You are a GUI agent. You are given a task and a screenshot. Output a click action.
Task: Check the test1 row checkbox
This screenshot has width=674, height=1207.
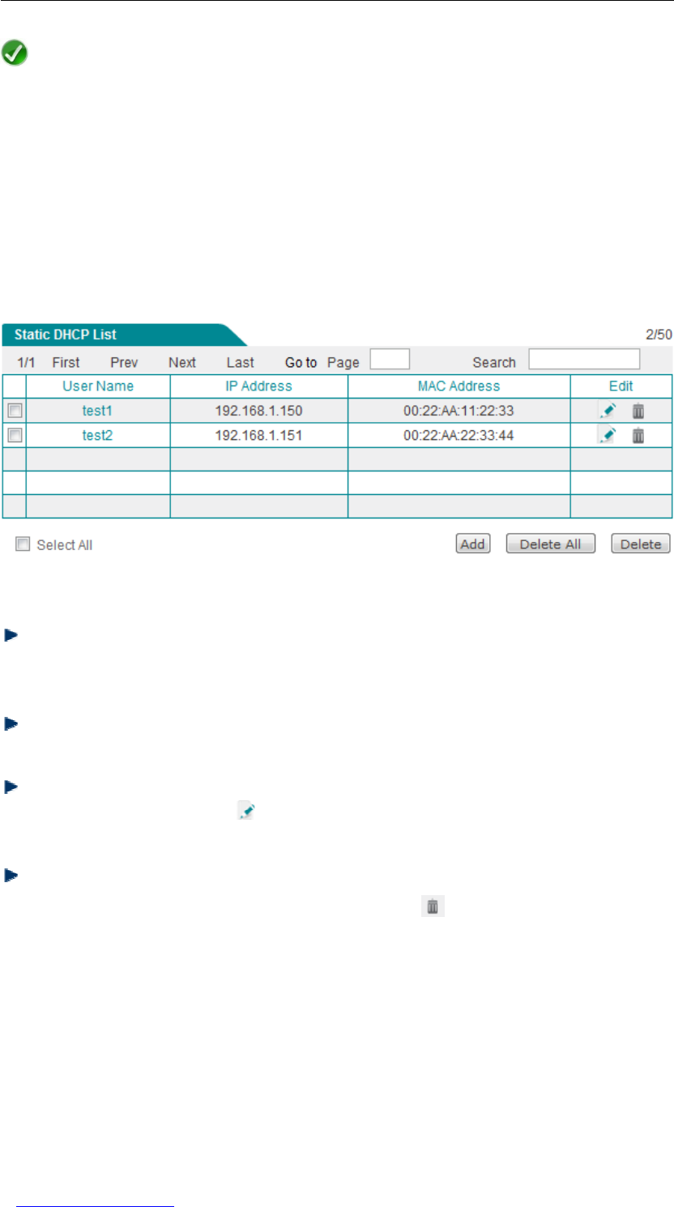coord(15,411)
